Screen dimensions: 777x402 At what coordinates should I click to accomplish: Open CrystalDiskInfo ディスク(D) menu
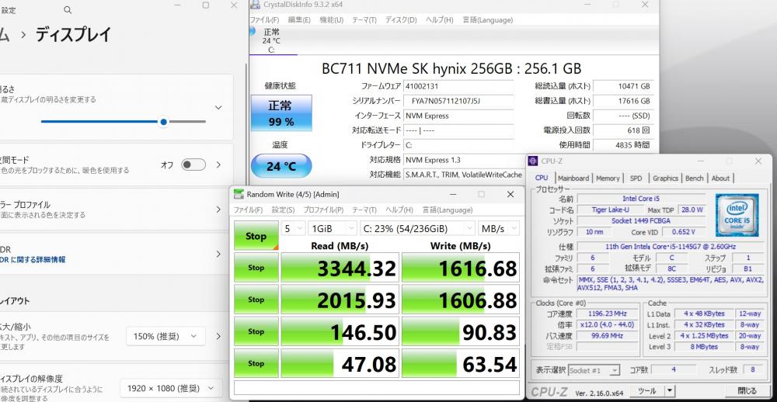point(401,20)
